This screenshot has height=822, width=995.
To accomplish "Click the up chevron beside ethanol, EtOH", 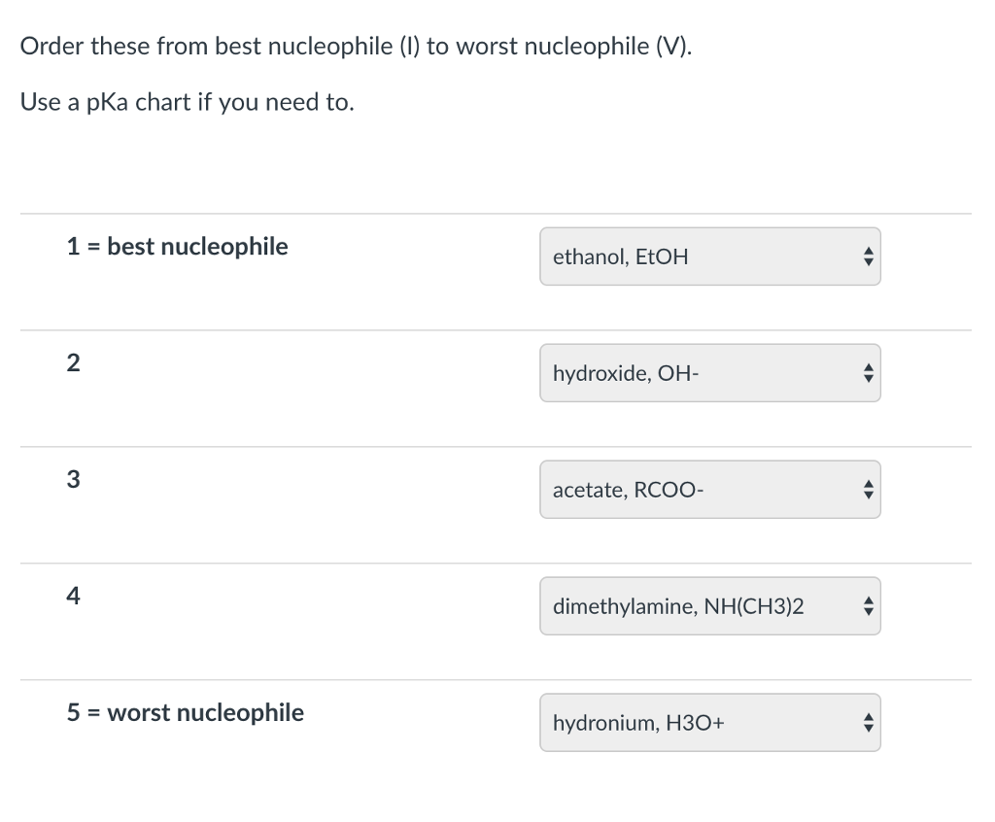I will 868,251.
